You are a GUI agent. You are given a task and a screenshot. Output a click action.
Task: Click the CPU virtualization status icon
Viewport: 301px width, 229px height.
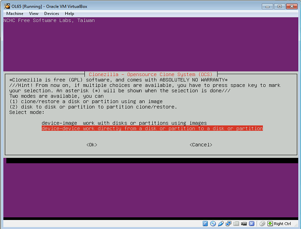(x=252, y=224)
